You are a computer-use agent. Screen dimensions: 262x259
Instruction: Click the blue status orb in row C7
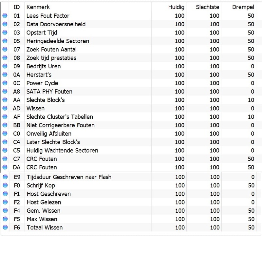[5, 159]
